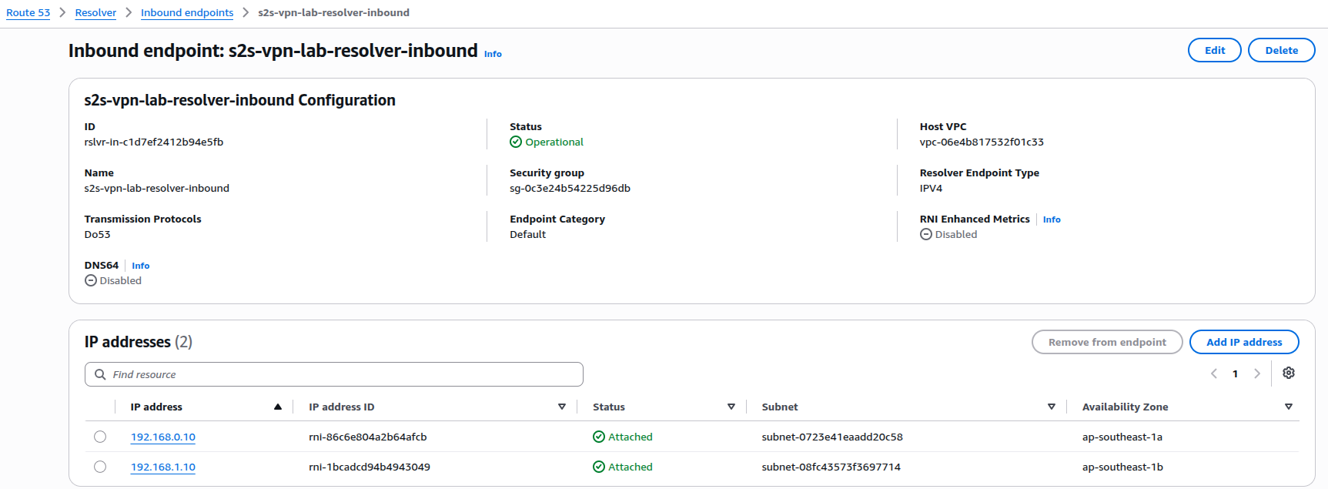
Task: Open the table preferences gear icon
Action: point(1289,373)
